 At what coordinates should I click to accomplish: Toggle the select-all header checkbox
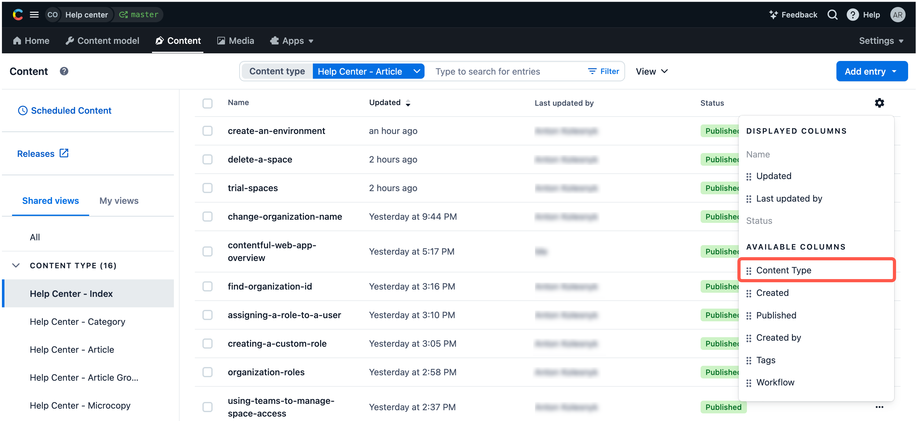208,103
